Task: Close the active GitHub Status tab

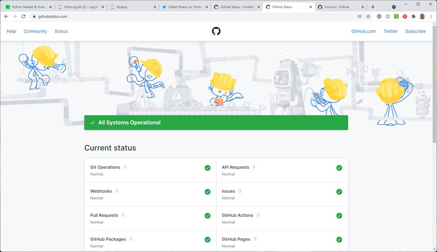Action: (x=311, y=7)
